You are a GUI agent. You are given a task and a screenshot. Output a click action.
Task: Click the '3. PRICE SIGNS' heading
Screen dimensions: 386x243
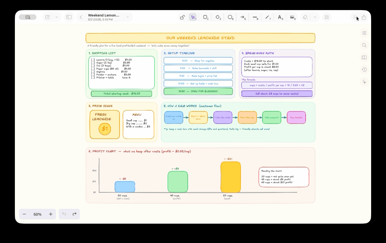(x=101, y=106)
